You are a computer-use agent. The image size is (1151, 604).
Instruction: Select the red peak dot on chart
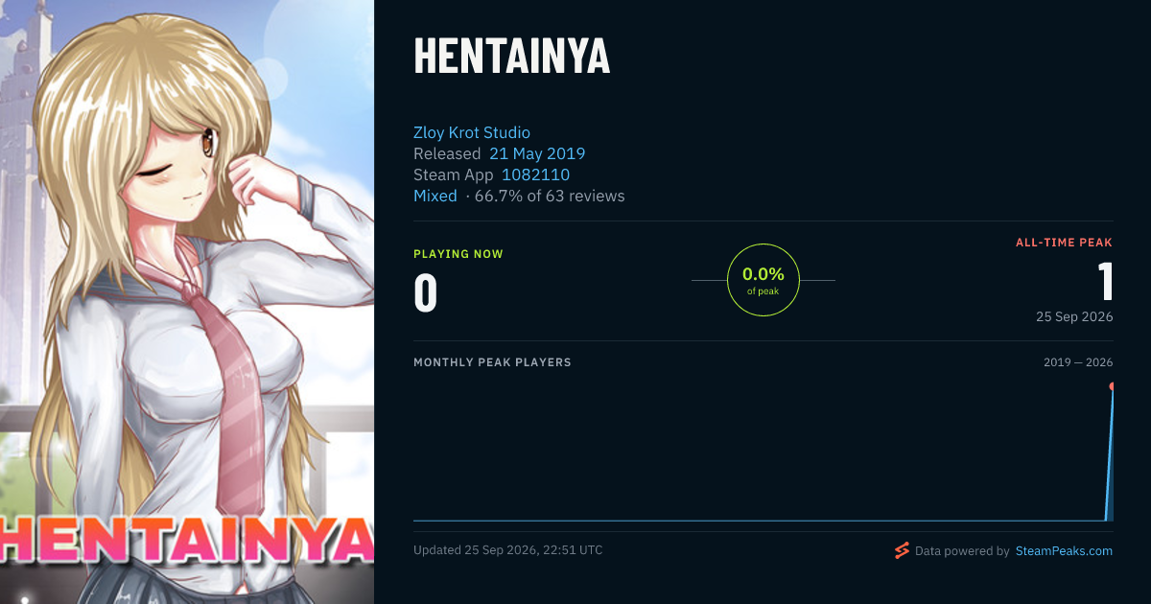coord(1113,386)
